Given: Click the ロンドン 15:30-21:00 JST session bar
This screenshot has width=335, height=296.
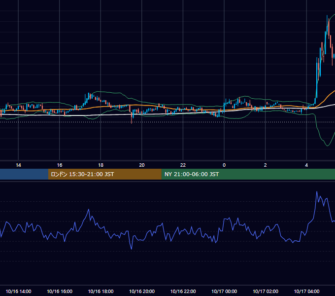Looking at the screenshot, I should click(x=104, y=174).
